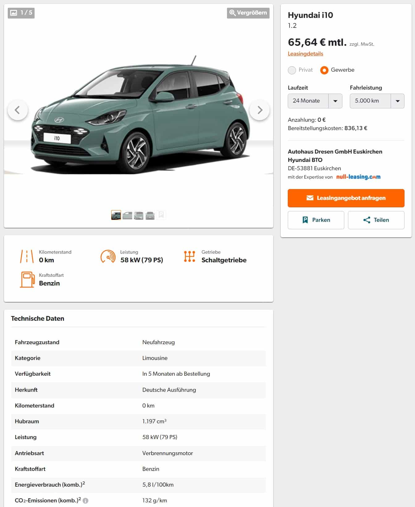Select the second car thumbnail
Screen dimensions: 415x507
coord(127,215)
